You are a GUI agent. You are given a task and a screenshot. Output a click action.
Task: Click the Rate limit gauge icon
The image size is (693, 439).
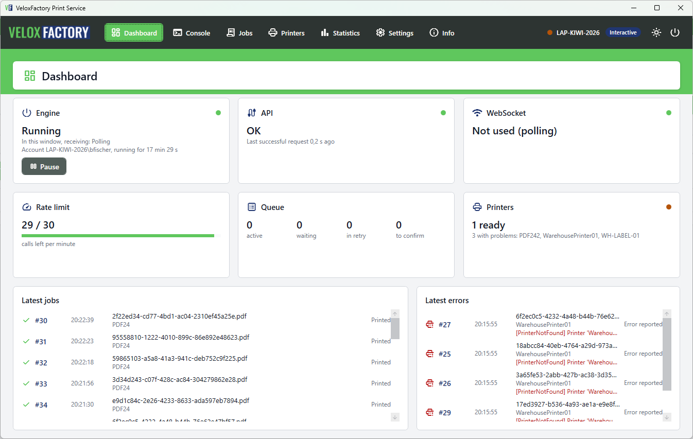(27, 207)
